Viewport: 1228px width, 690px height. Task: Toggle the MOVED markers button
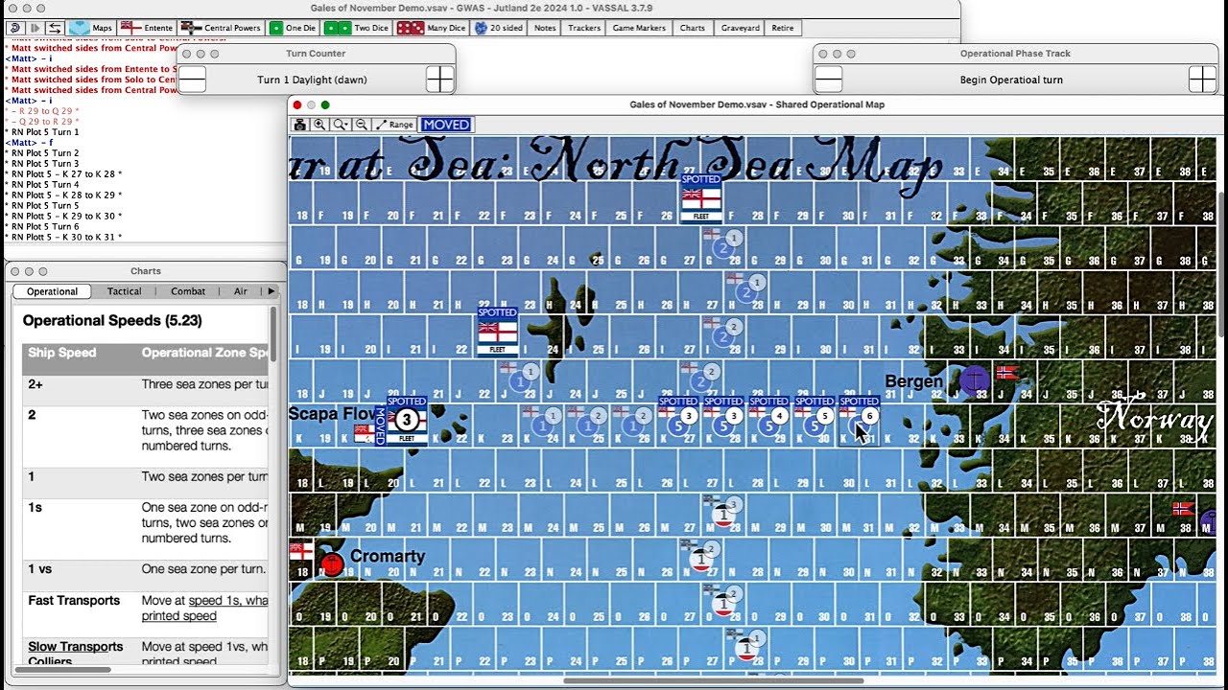[446, 125]
